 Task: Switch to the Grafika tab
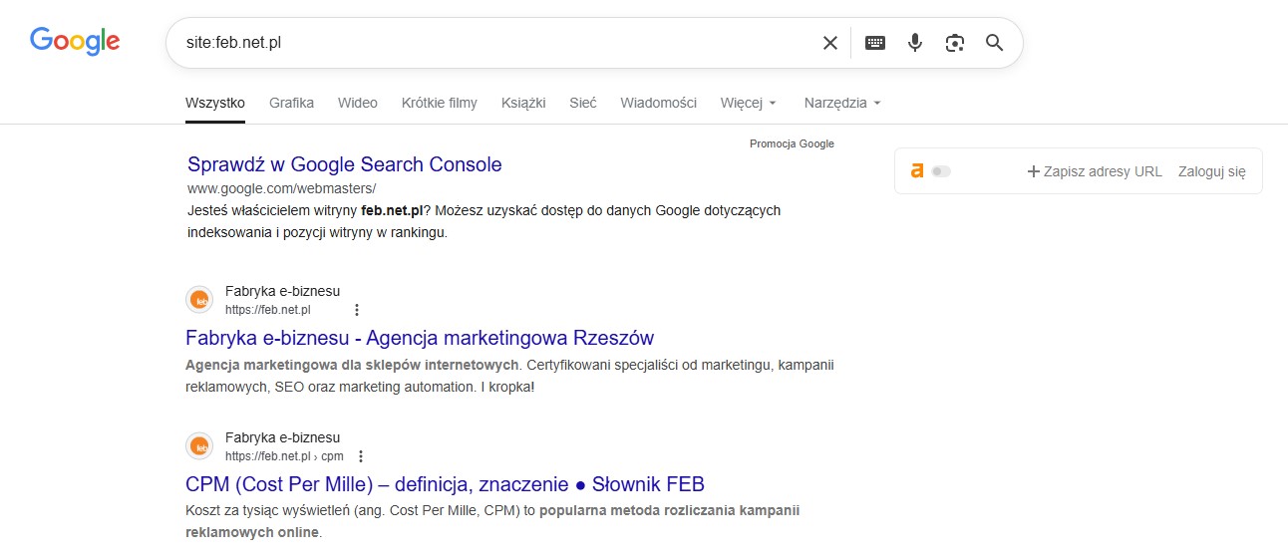[x=291, y=103]
